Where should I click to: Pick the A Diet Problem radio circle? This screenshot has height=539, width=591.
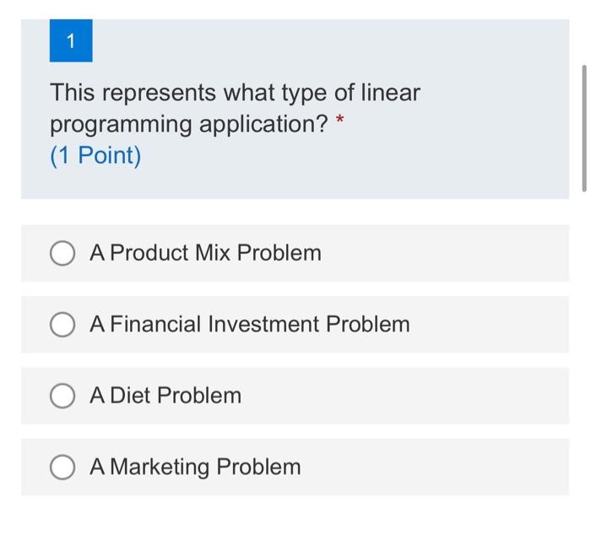[62, 396]
